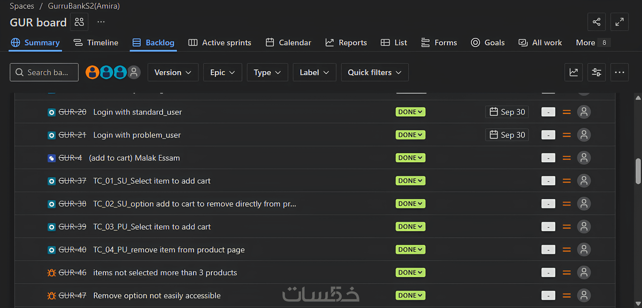The height and width of the screenshot is (308, 642).
Task: Click story points estimate for GUR-40
Action: (x=548, y=249)
